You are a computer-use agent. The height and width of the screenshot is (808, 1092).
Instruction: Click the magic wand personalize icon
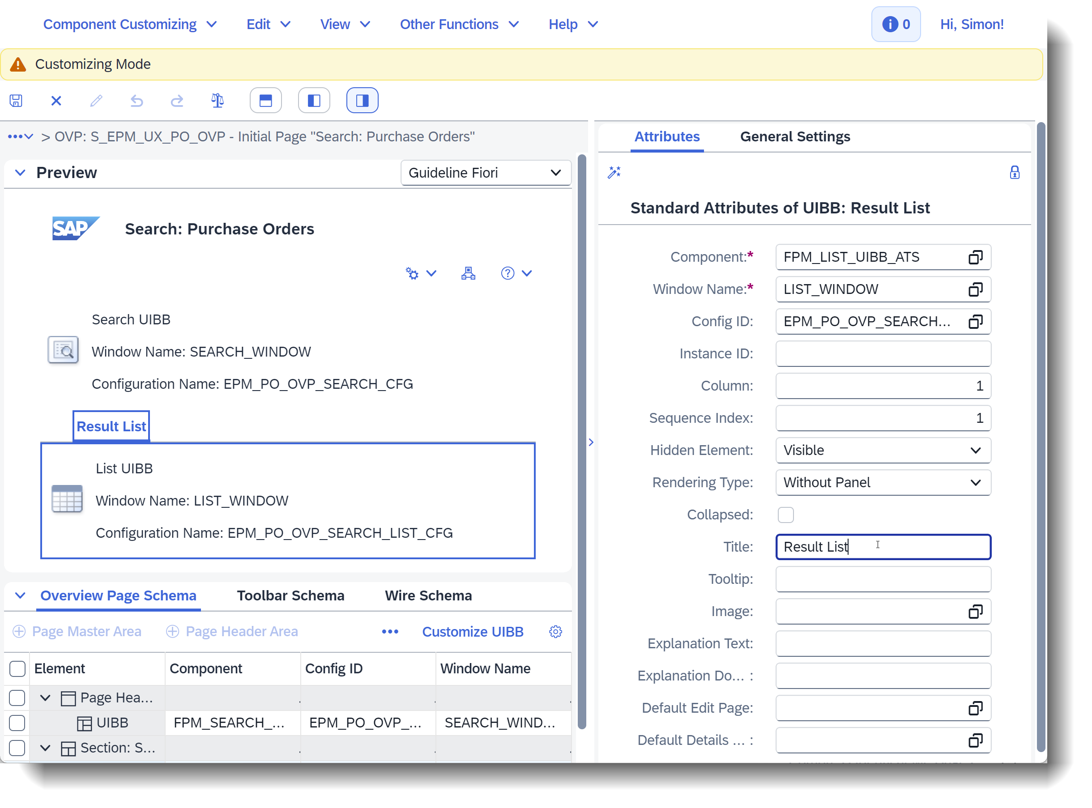tap(614, 172)
